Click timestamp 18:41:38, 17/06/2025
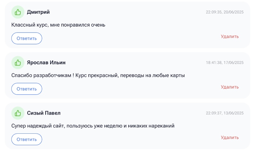This screenshot has height=150, width=254. pyautogui.click(x=225, y=63)
